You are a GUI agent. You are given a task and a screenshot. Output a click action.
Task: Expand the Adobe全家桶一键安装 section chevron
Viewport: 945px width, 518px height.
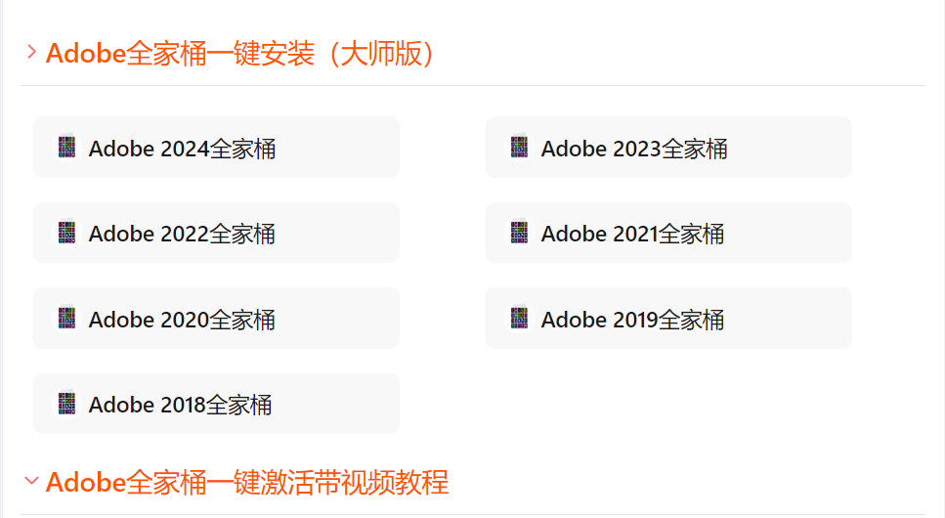coord(32,52)
